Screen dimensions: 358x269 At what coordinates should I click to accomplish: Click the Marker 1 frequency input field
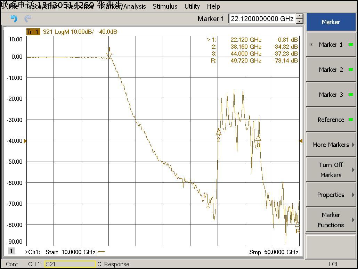(262, 19)
